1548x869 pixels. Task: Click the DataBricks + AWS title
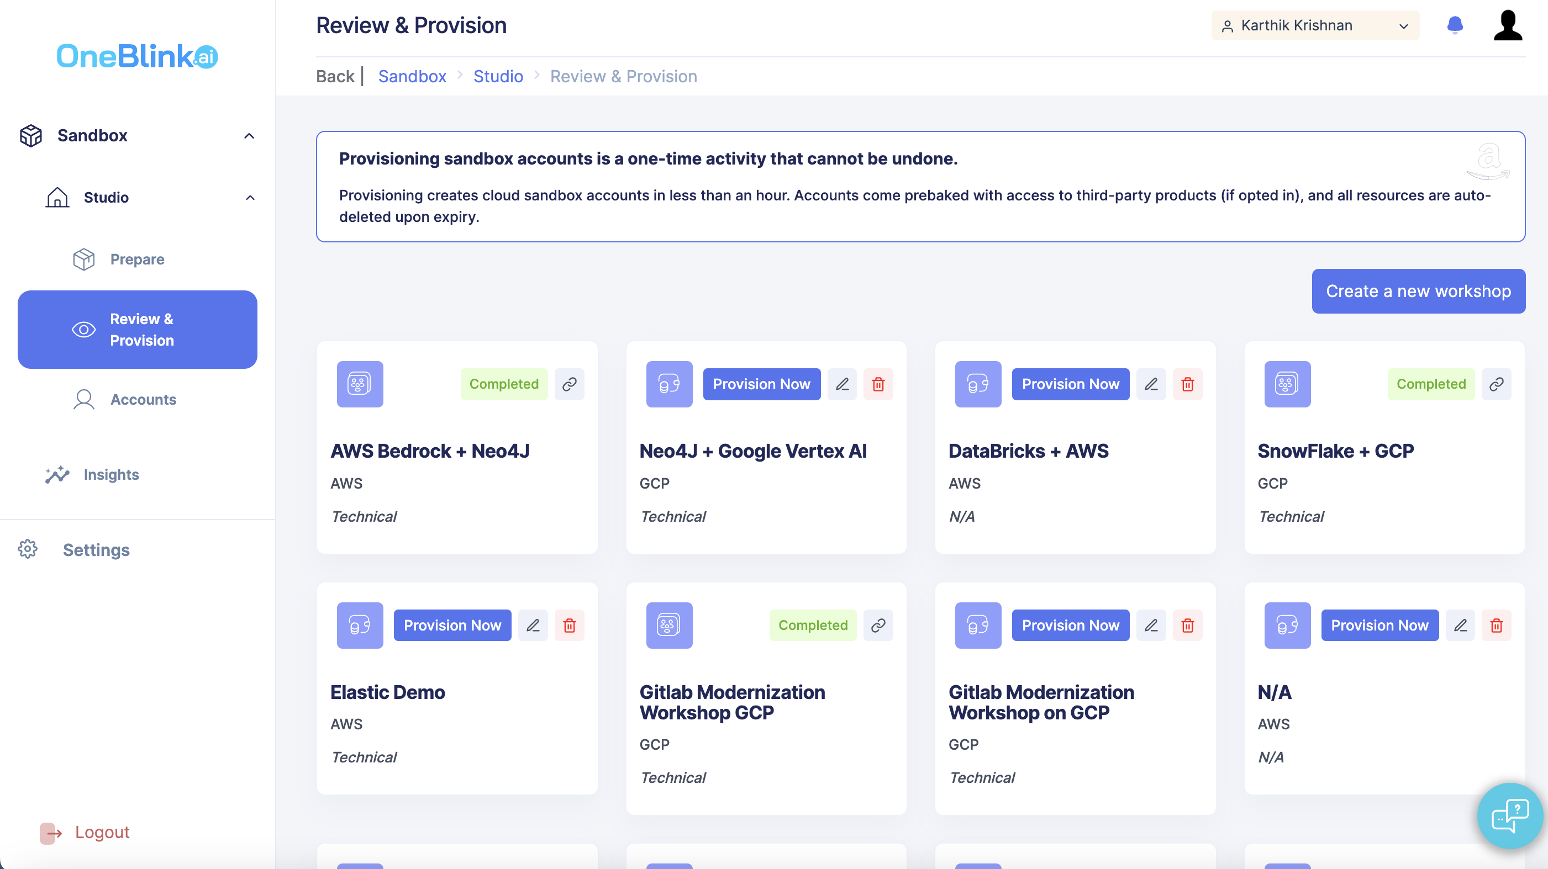coord(1028,451)
